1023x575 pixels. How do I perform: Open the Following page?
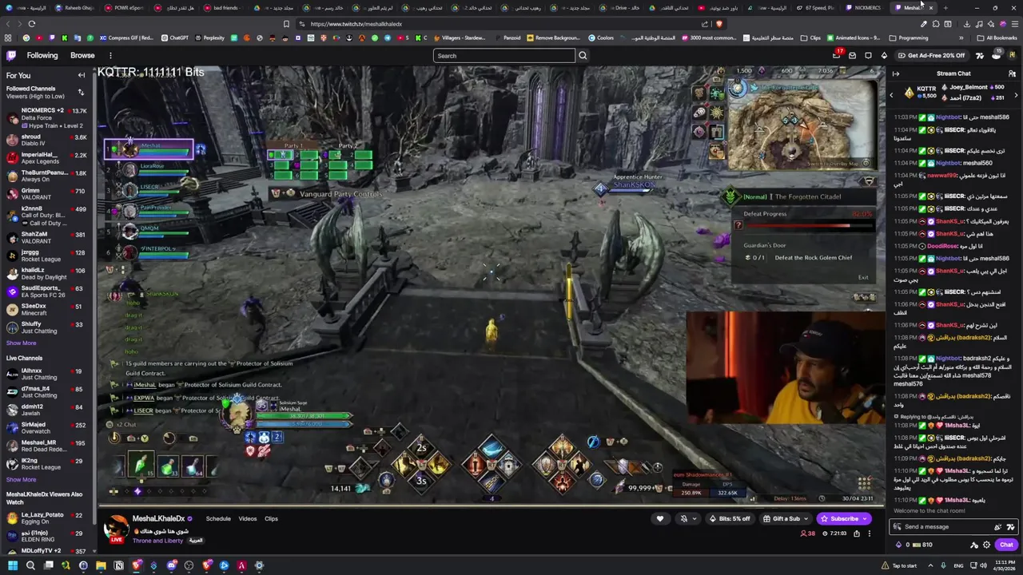click(x=42, y=55)
